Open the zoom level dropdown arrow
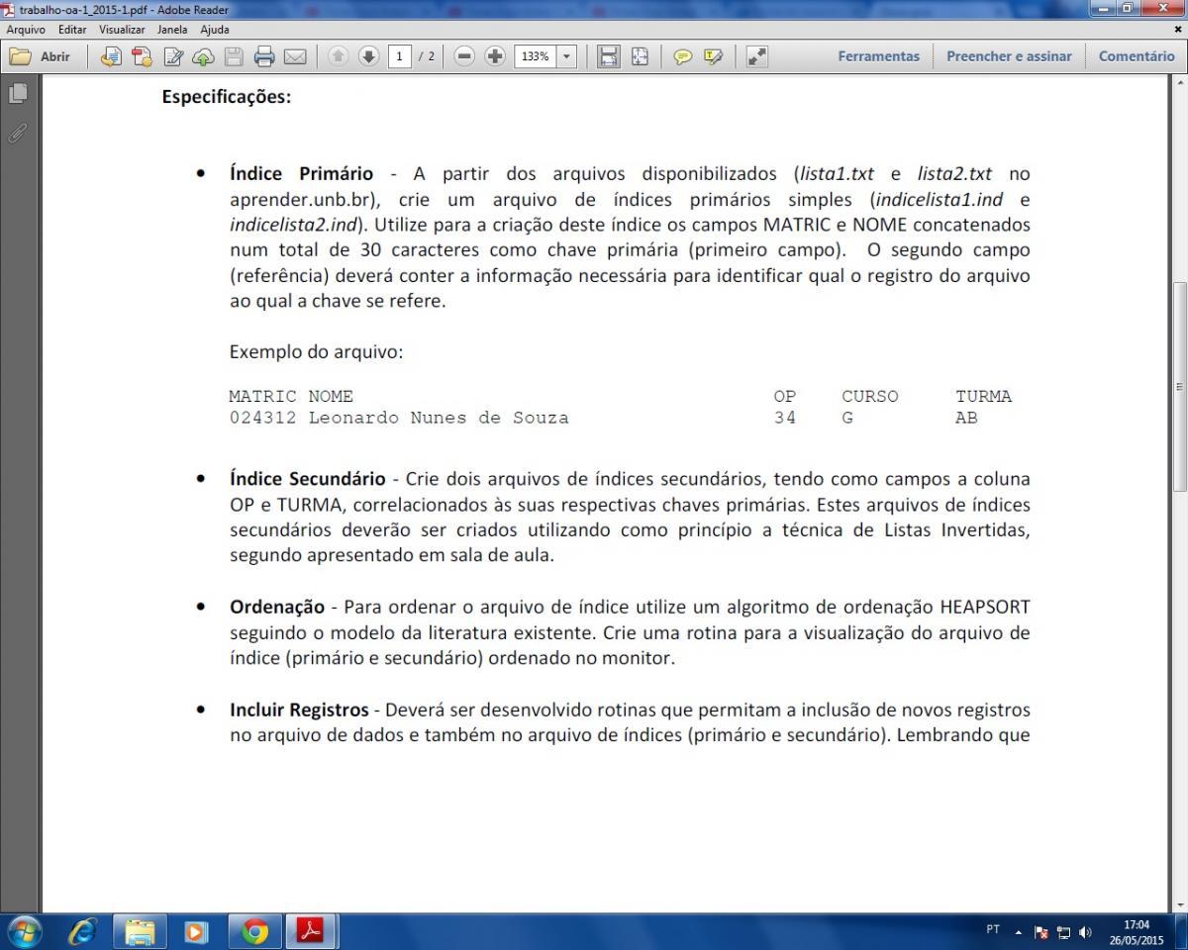The height and width of the screenshot is (950, 1188). pyautogui.click(x=567, y=56)
